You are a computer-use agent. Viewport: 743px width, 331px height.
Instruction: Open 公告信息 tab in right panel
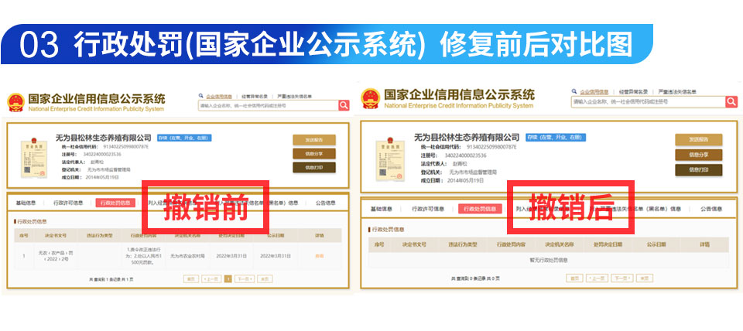pyautogui.click(x=711, y=209)
